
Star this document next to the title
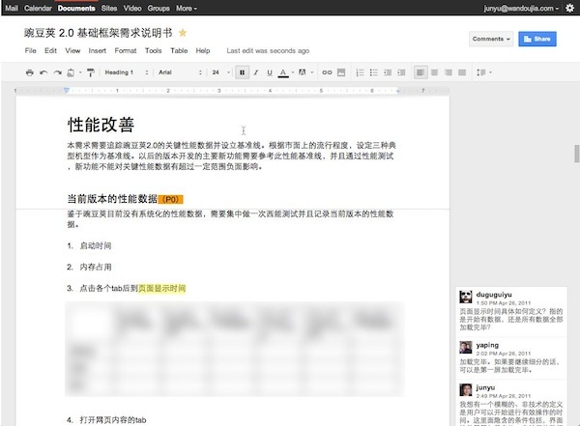point(183,33)
